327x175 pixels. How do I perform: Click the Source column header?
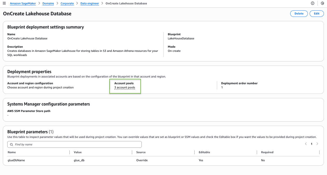pos(141,152)
